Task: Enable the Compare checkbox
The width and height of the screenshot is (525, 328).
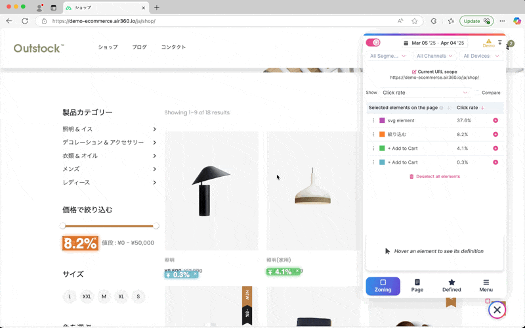Action: click(477, 93)
